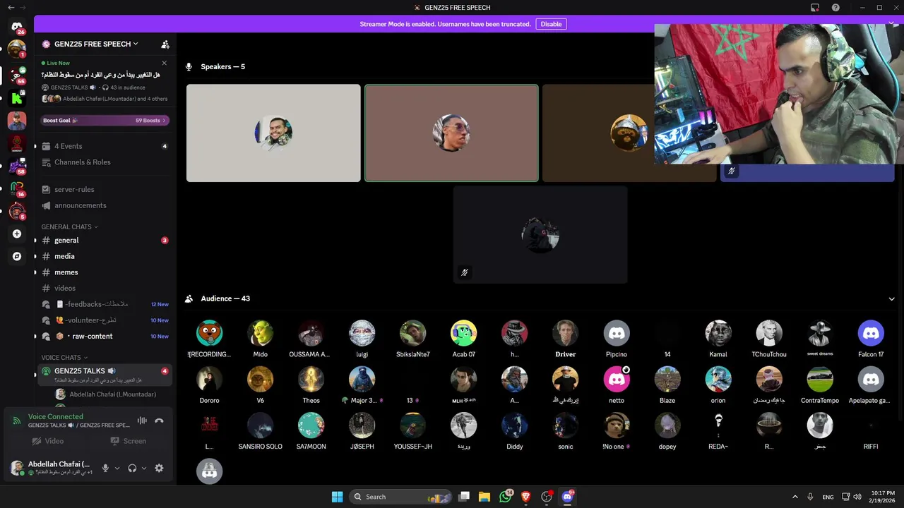Open the headphone output options arrow
904x508 pixels.
point(144,468)
